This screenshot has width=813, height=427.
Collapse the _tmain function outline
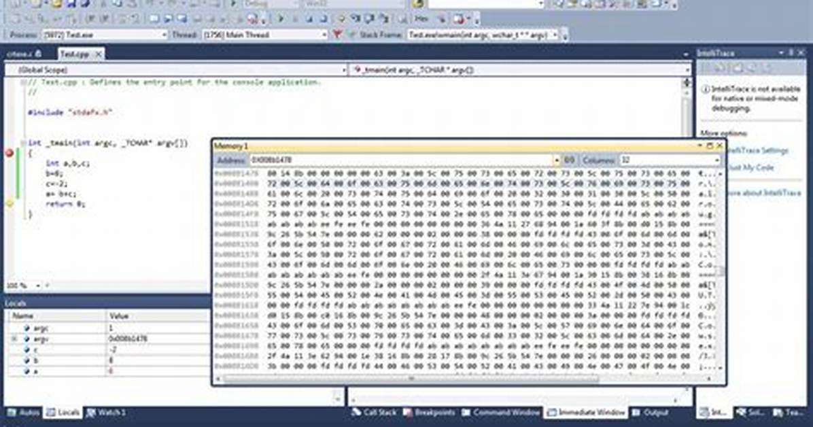[x=23, y=143]
